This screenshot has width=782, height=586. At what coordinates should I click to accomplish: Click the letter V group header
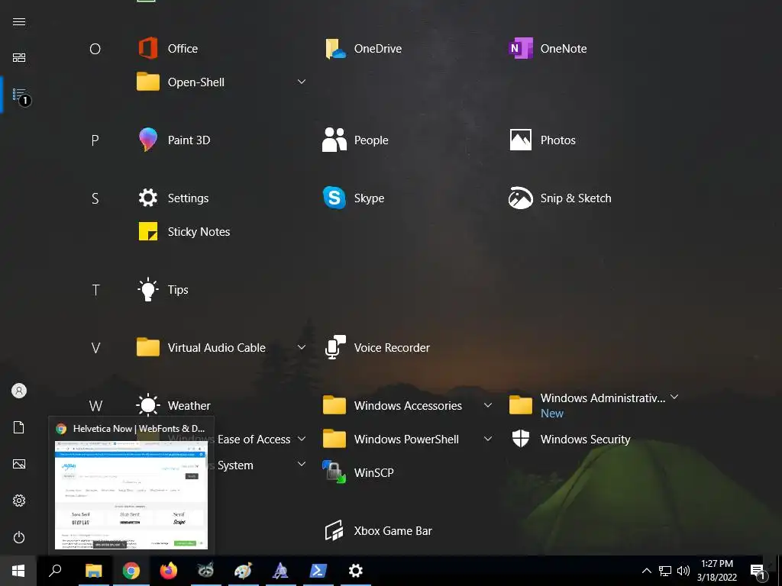pos(95,348)
